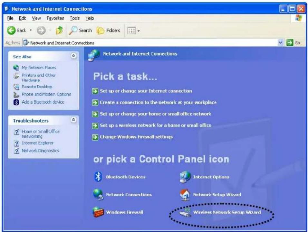Viewport: 308px width, 232px height.
Task: Open the Tools menu
Action: 75,18
